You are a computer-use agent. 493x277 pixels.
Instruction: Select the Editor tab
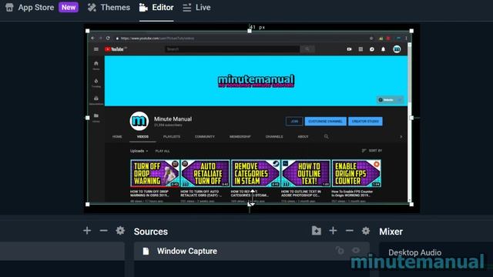click(x=156, y=8)
